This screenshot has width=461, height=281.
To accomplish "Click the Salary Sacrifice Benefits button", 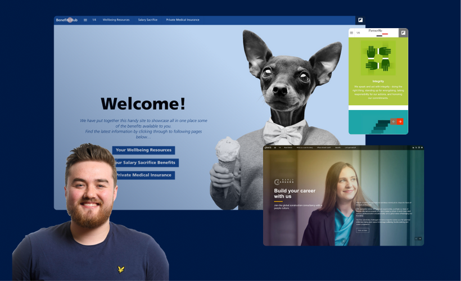I will coord(145,162).
